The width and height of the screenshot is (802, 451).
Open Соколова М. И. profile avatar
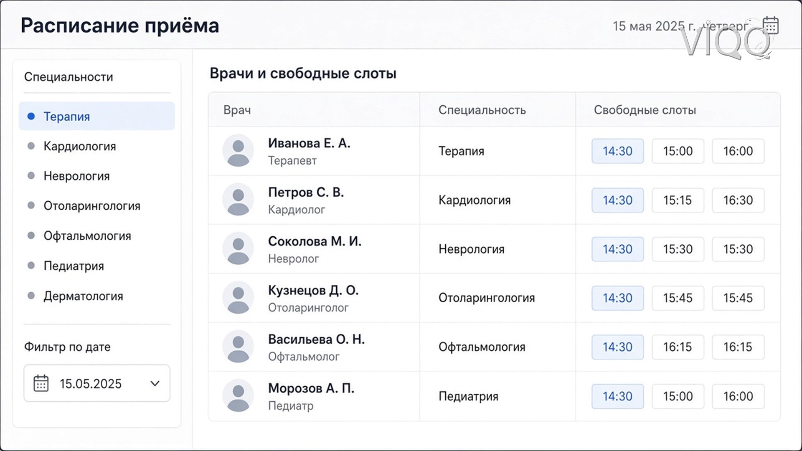click(x=238, y=248)
